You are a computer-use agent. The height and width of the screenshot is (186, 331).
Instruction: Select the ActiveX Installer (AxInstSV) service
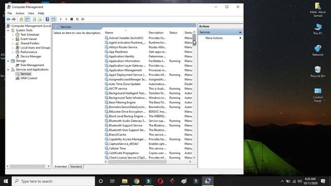(x=126, y=38)
